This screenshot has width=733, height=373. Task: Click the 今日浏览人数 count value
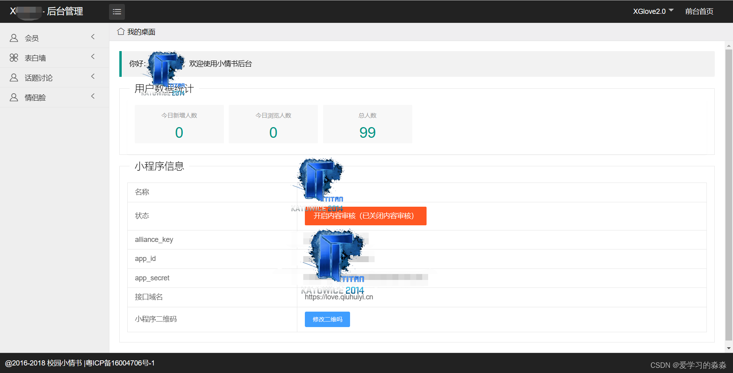[x=273, y=132]
